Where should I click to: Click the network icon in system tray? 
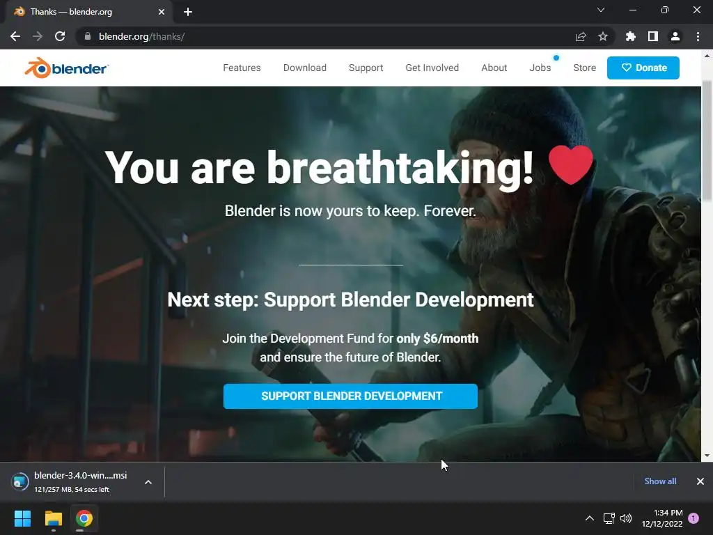[609, 518]
